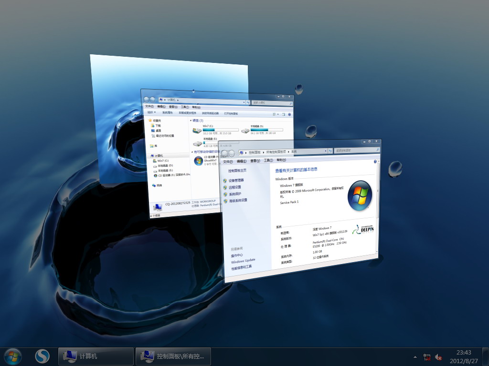Open the network tray icon
The height and width of the screenshot is (366, 489).
[427, 357]
